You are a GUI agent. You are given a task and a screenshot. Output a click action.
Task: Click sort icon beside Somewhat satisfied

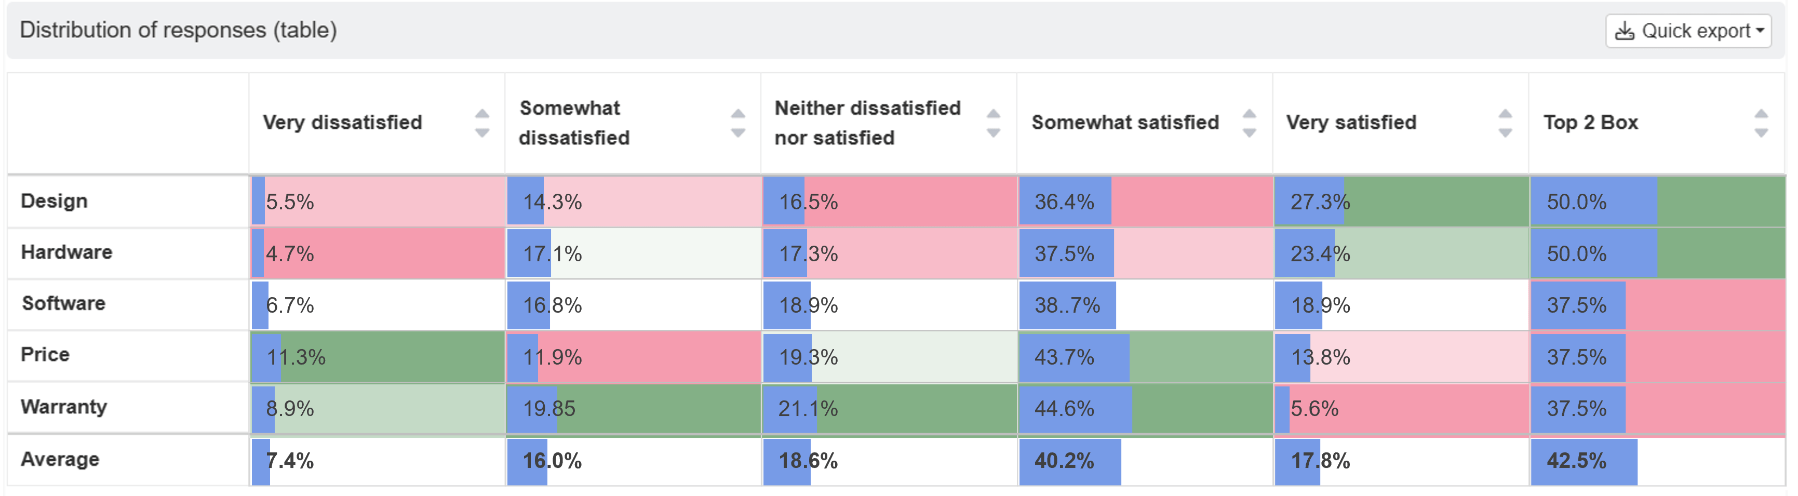pyautogui.click(x=1250, y=123)
